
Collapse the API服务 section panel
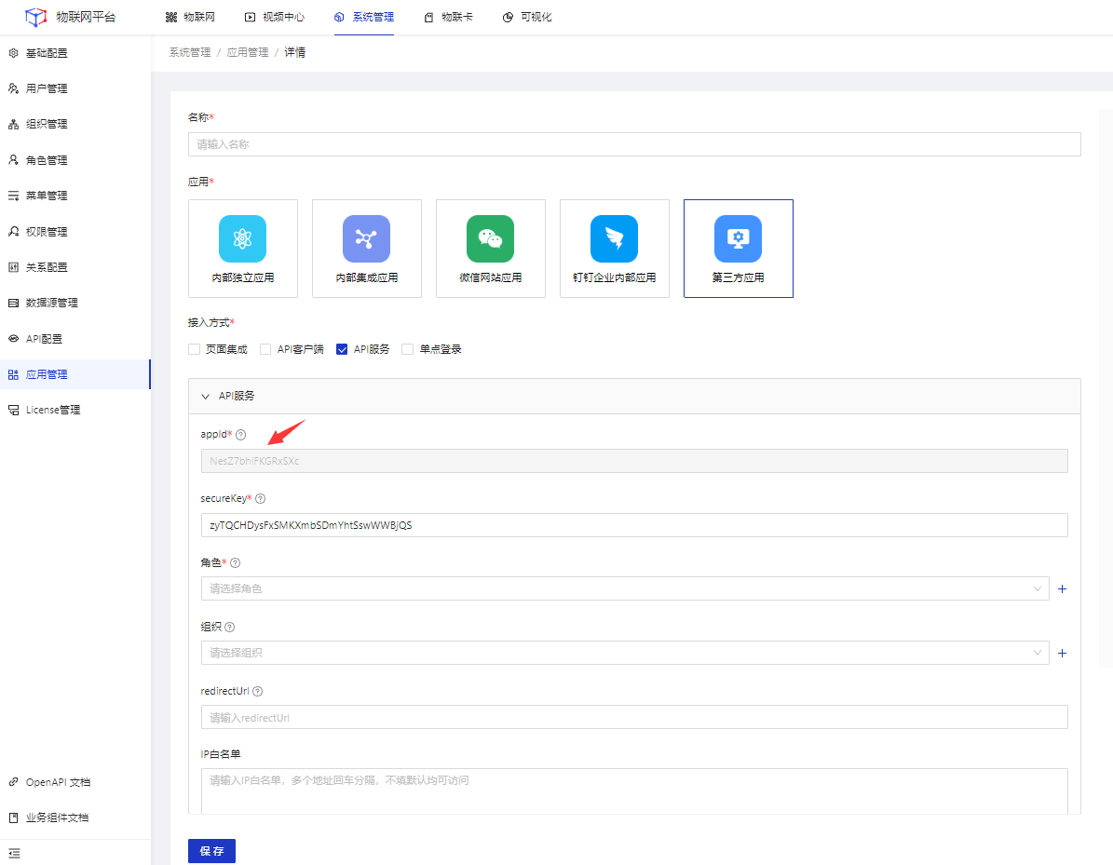[x=206, y=396]
